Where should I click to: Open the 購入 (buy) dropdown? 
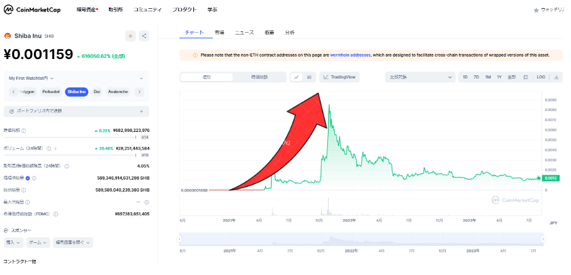(13, 242)
